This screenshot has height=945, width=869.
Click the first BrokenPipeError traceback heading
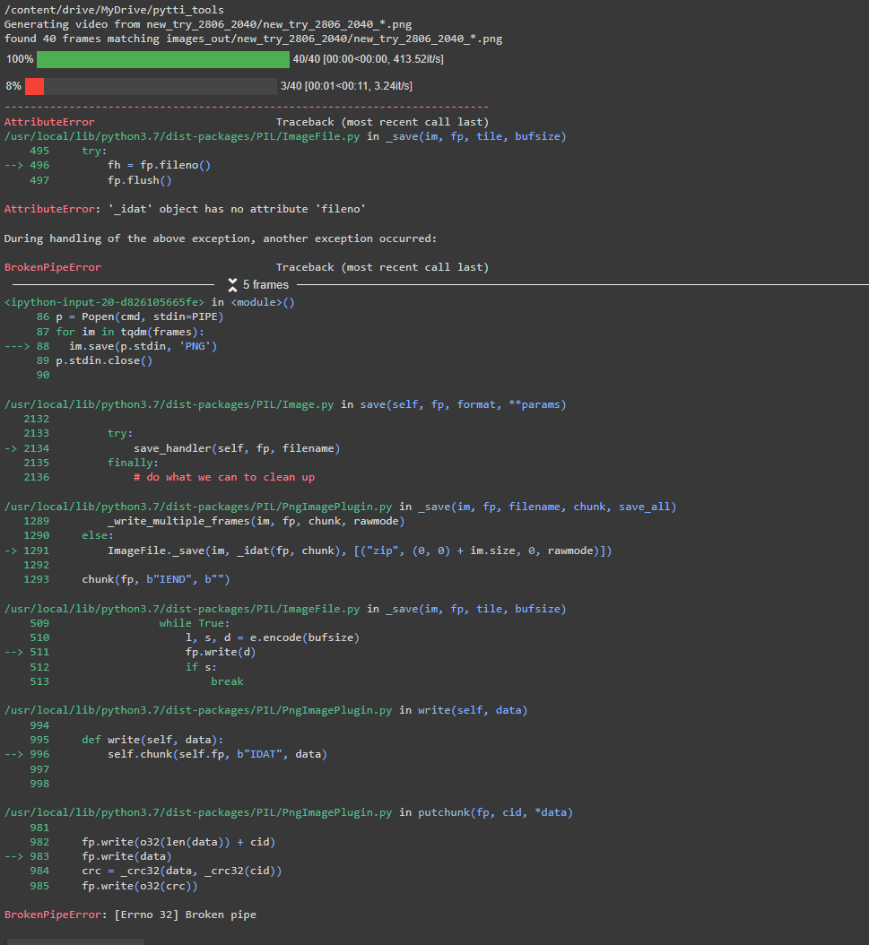(x=52, y=266)
